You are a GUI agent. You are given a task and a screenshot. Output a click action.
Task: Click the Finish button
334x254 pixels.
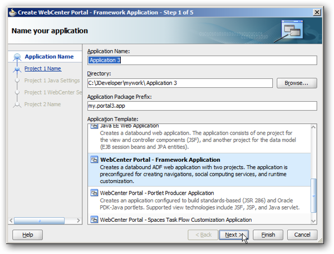(x=268, y=235)
